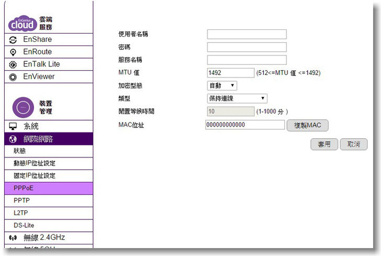Open 固定IP位址設定 in the sidebar
Screen dimensions: 381x256
coord(35,176)
